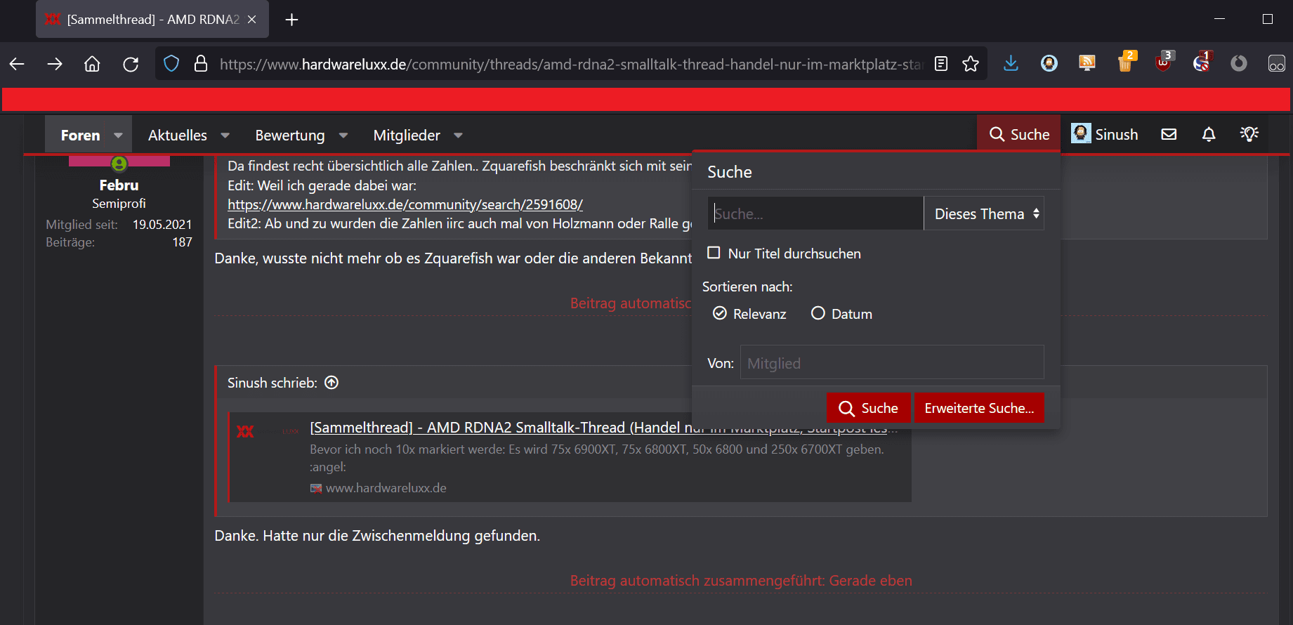Viewport: 1293px width, 625px height.
Task: Show site security padlock details
Action: point(201,64)
